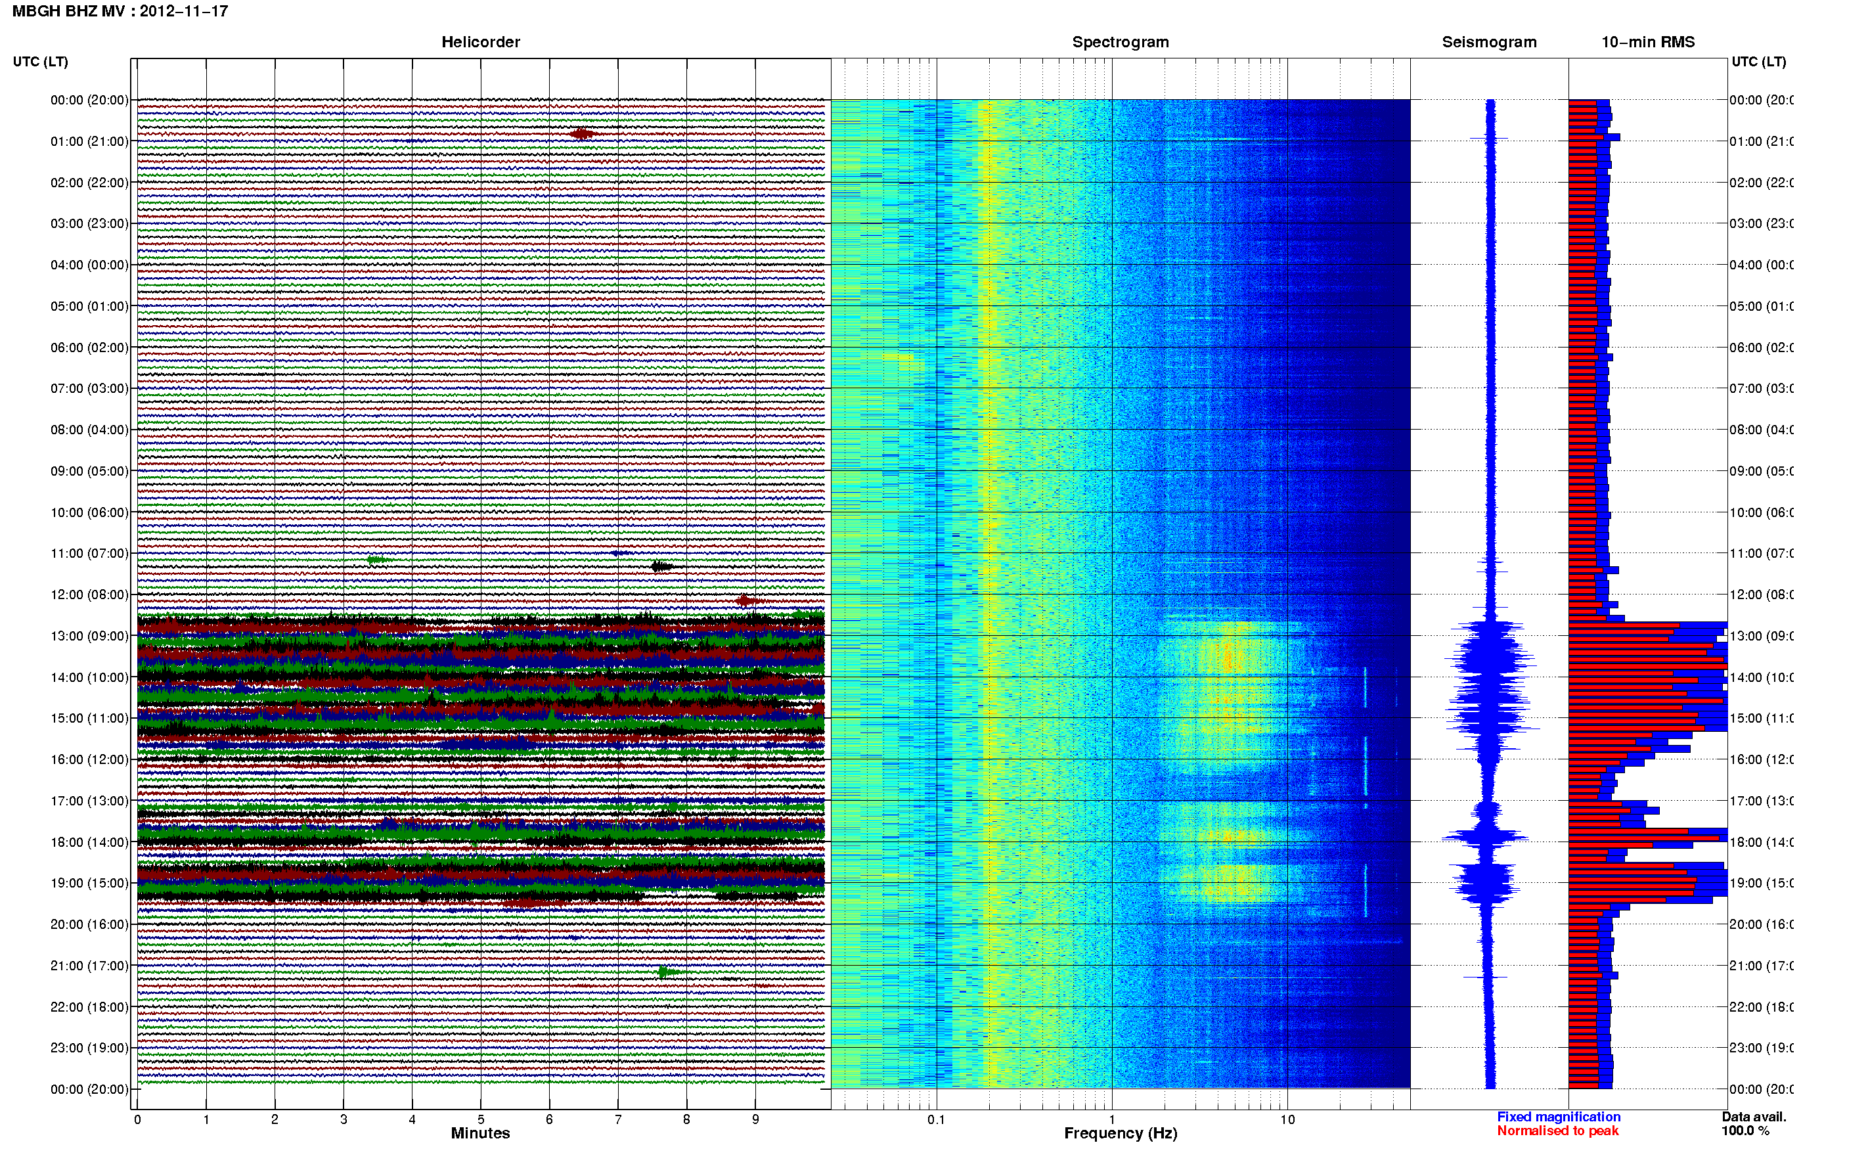This screenshot has height=1168, width=1868.
Task: Click the left '11:00 (07:00)' time label
Action: [x=89, y=553]
